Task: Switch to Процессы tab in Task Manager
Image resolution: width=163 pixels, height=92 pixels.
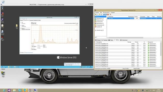Action: tap(21, 20)
